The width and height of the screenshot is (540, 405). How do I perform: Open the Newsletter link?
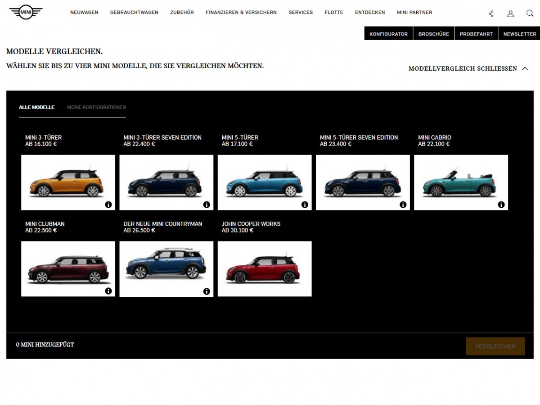click(519, 34)
